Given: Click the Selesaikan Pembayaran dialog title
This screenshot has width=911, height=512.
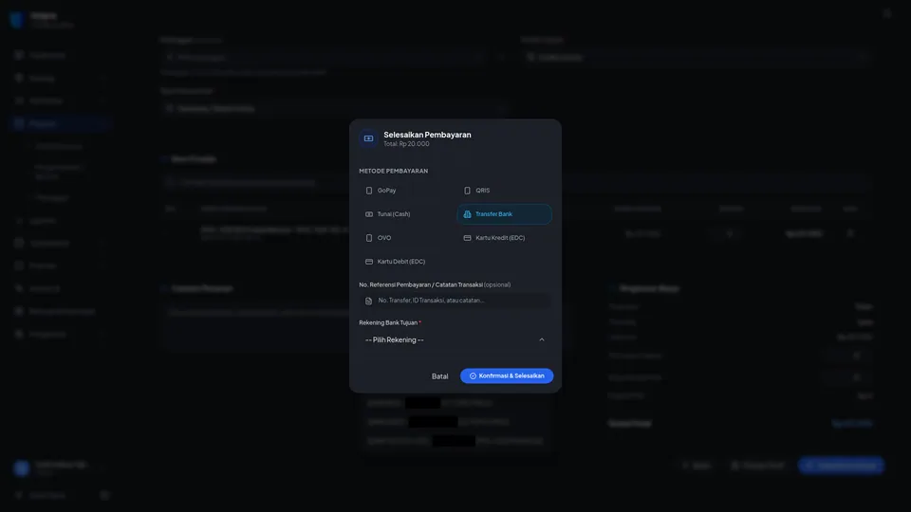Looking at the screenshot, I should (x=427, y=135).
